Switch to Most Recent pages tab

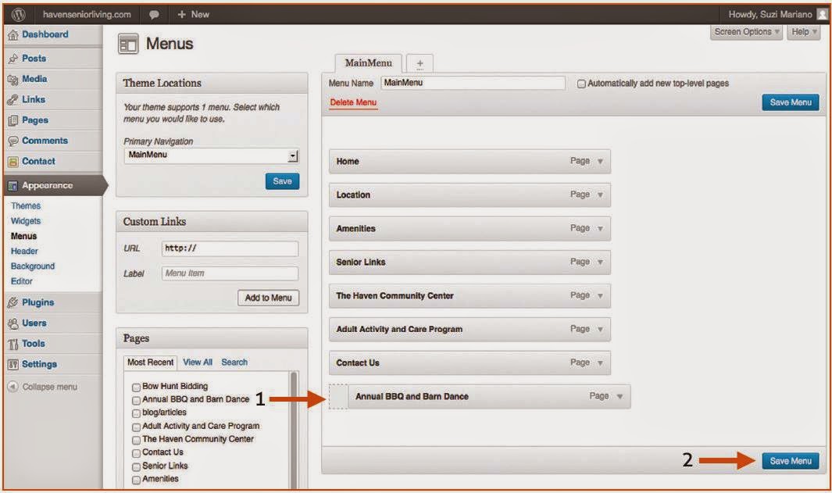(150, 363)
